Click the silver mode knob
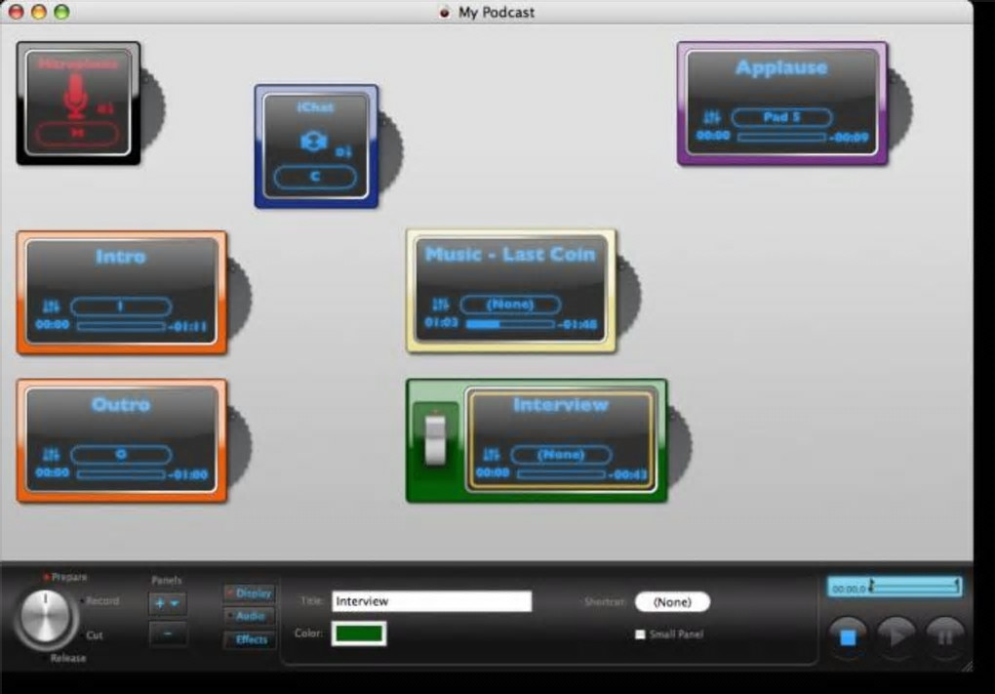Viewport: 995px width, 694px height. point(45,617)
